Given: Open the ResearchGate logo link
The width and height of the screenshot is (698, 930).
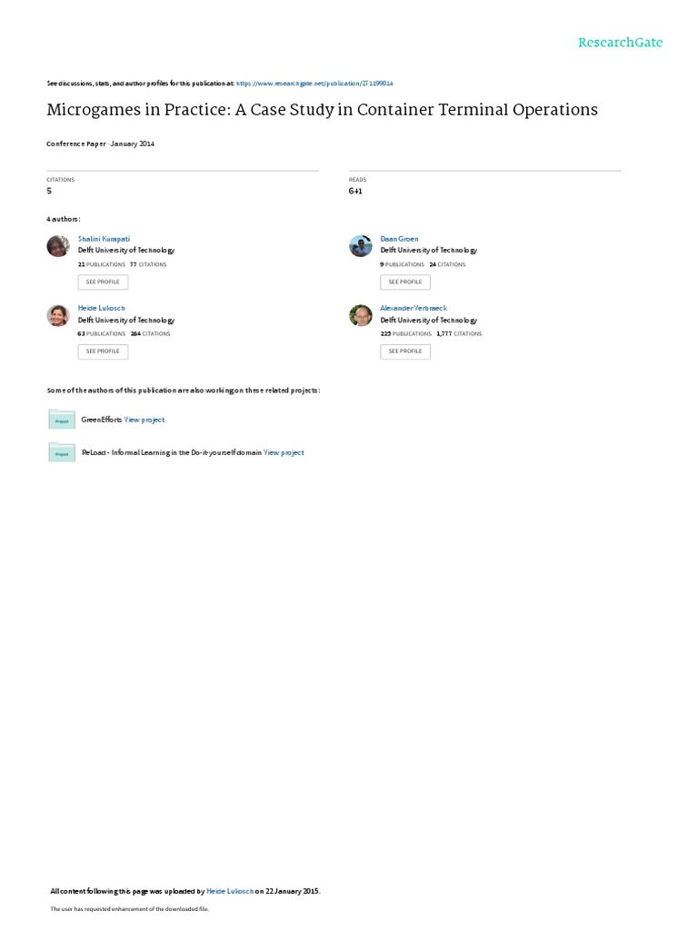Looking at the screenshot, I should click(620, 43).
